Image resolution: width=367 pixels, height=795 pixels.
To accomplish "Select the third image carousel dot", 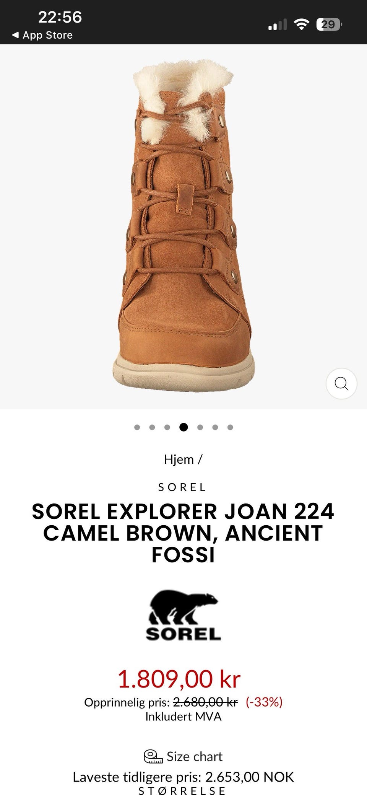I will tap(167, 427).
